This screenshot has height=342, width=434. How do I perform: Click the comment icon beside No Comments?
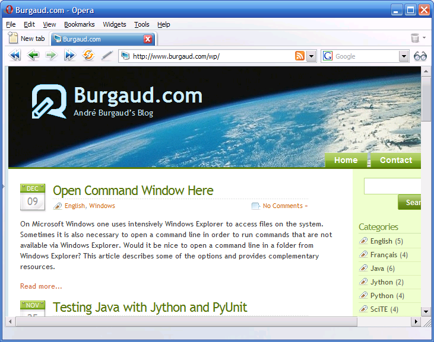pyautogui.click(x=256, y=206)
